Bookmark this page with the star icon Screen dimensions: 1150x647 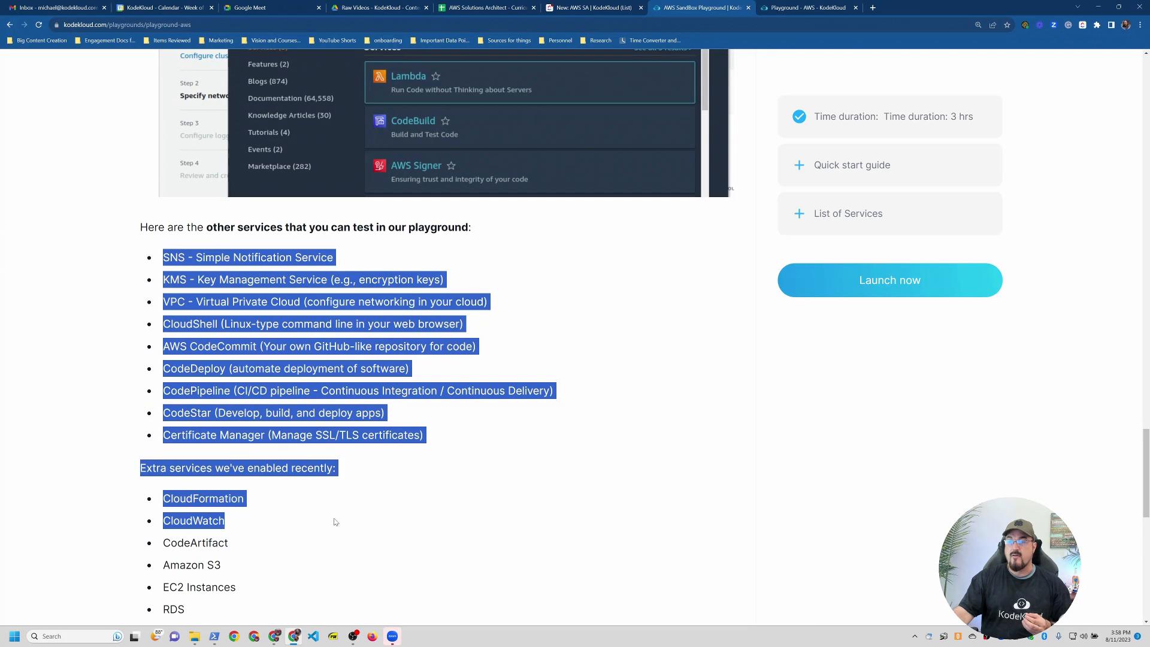click(1007, 25)
